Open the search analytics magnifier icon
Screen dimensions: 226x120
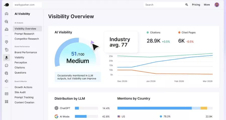[x=7, y=21]
